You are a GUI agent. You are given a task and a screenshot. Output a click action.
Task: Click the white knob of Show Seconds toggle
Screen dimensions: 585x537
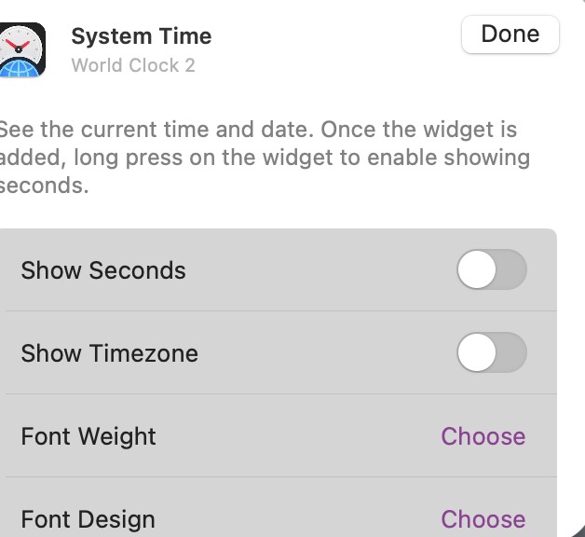pos(477,270)
